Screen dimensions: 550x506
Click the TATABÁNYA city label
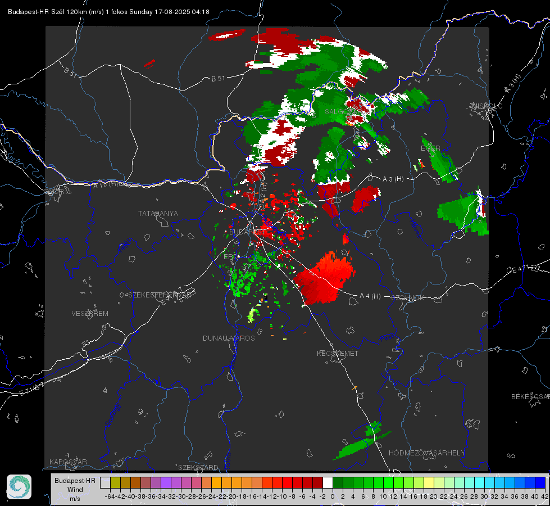pos(158,214)
